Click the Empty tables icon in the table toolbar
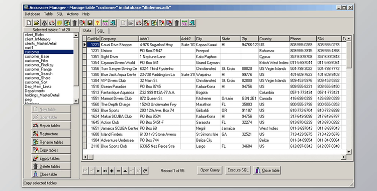This screenshot has width=377, height=191. click(x=169, y=23)
